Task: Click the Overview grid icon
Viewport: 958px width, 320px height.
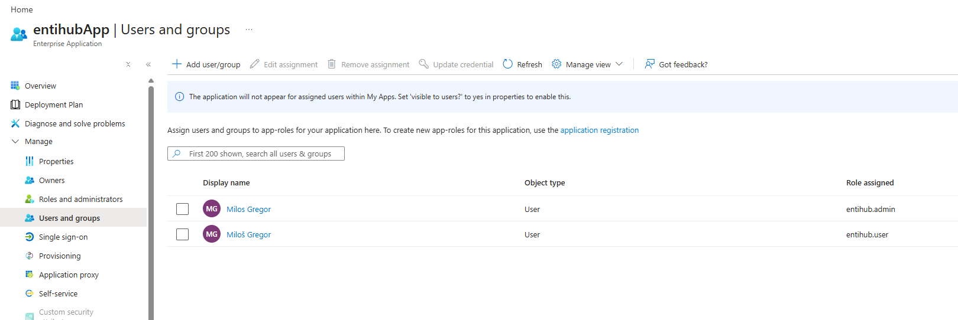Action: [15, 86]
